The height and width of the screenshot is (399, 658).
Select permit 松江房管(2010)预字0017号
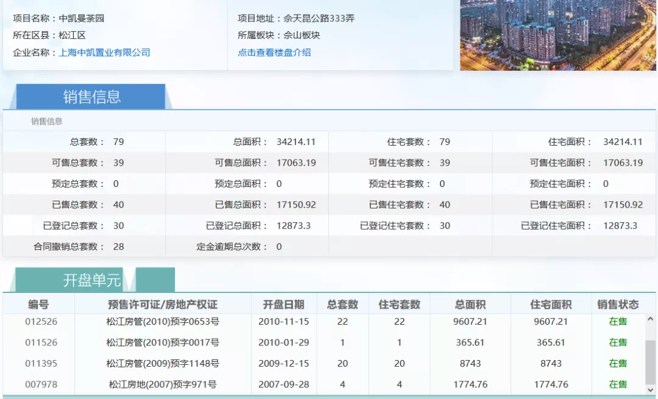tap(163, 342)
